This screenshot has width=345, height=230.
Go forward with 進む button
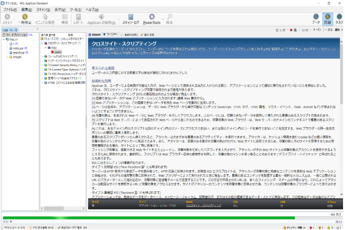point(339,30)
